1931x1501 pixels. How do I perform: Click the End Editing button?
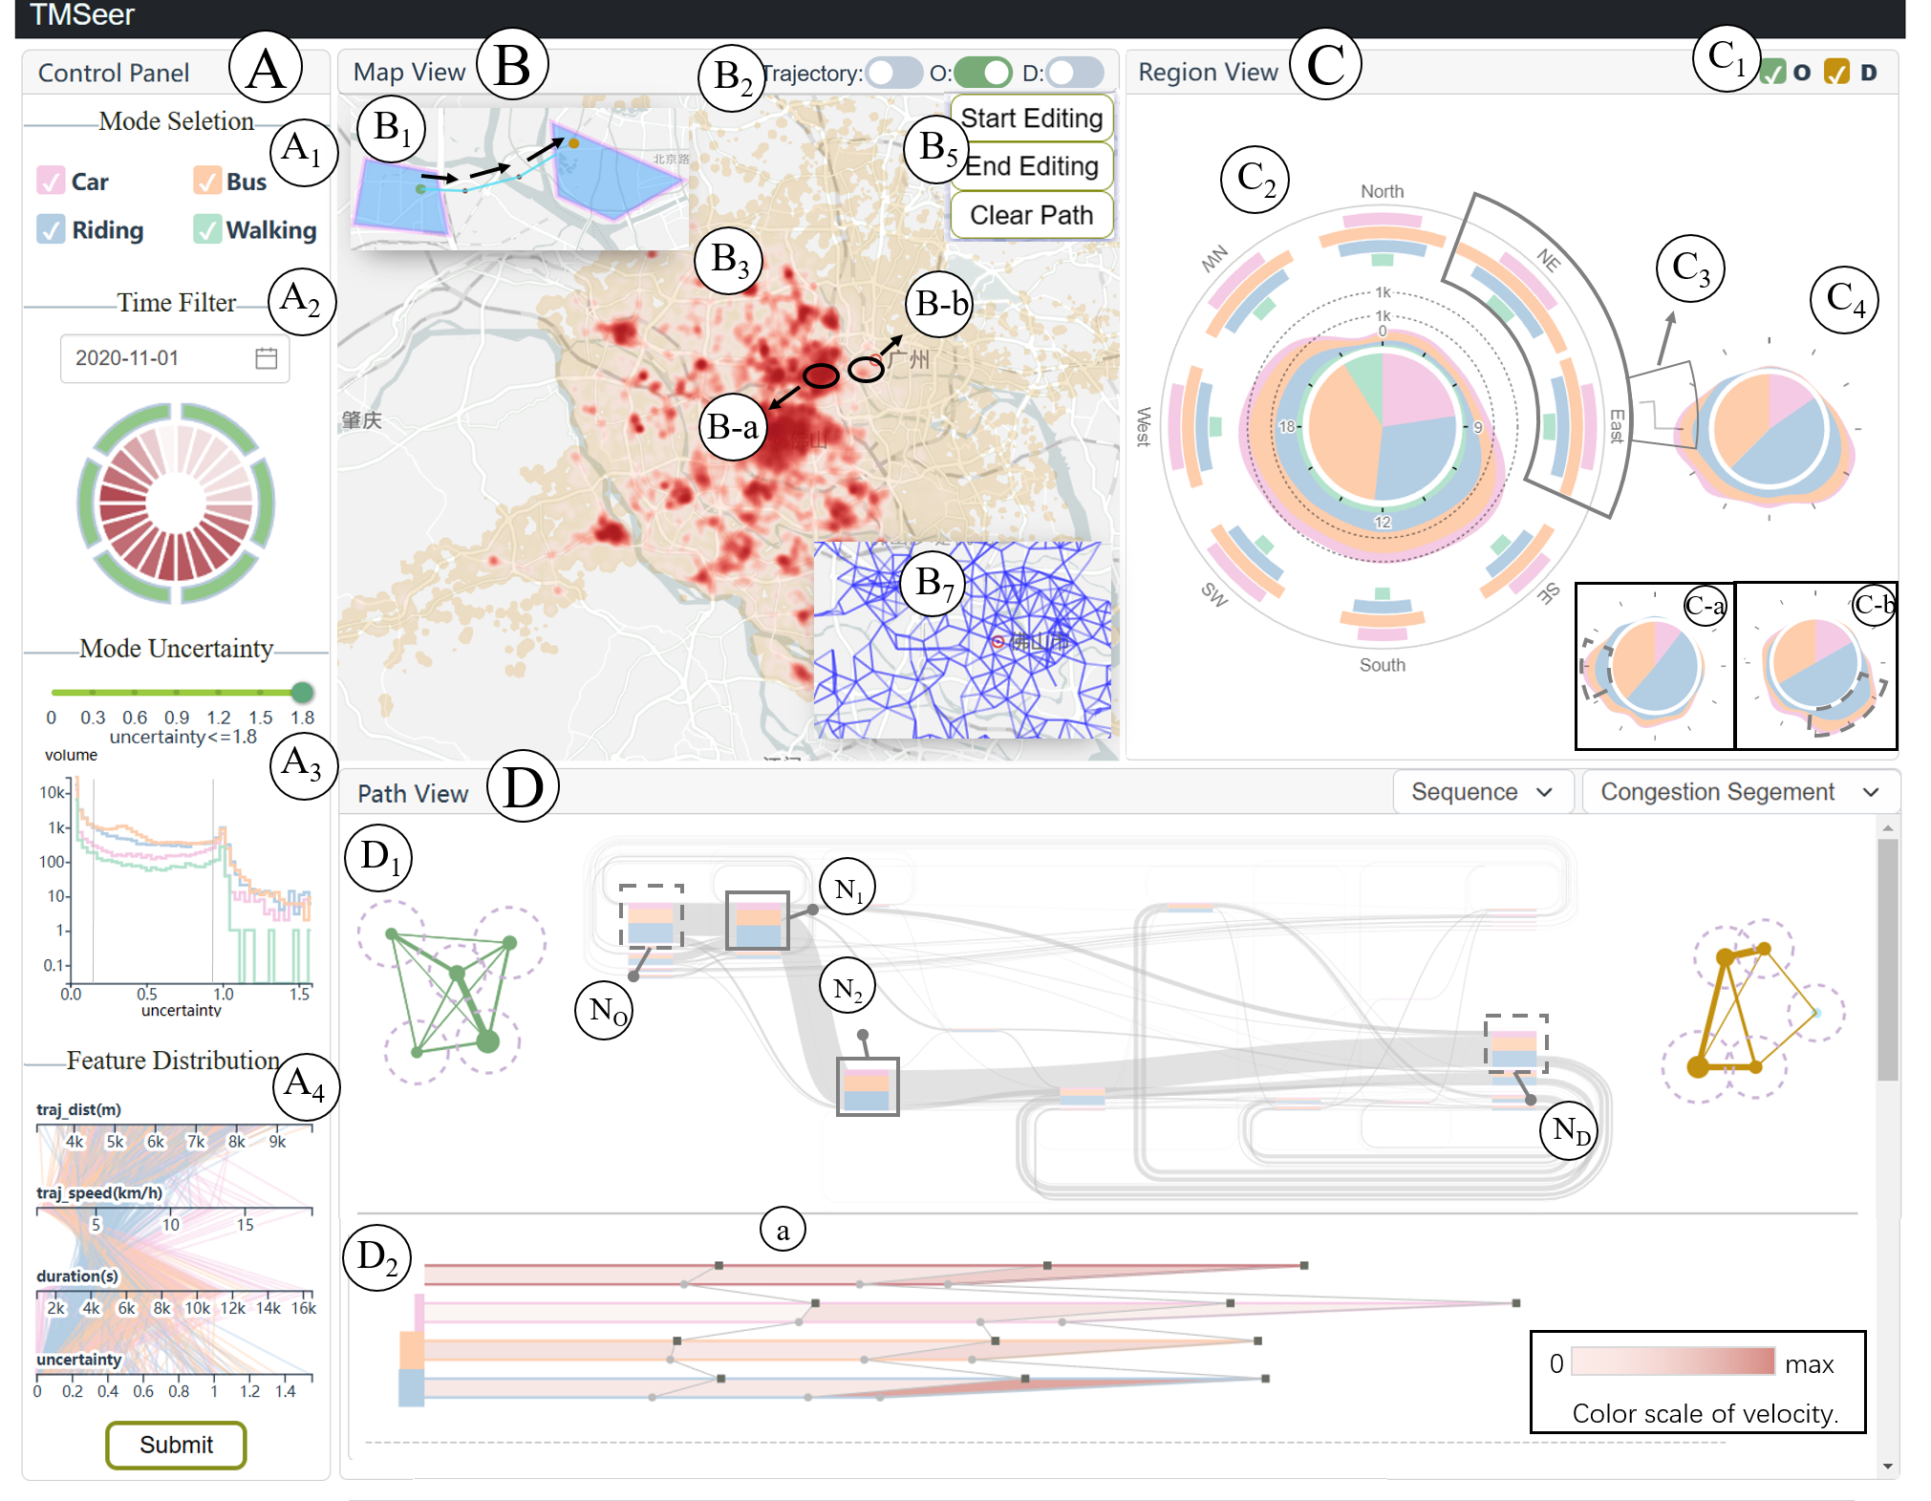[x=1032, y=166]
